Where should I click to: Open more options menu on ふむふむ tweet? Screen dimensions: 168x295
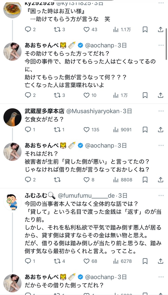click(x=161, y=195)
